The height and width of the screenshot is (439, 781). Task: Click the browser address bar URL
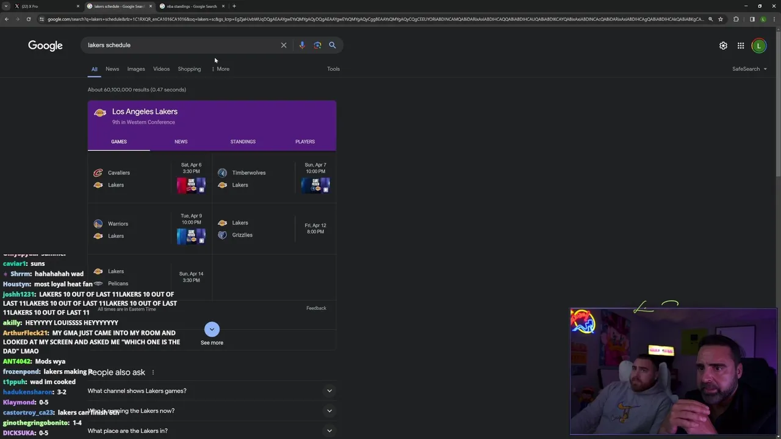click(x=375, y=19)
